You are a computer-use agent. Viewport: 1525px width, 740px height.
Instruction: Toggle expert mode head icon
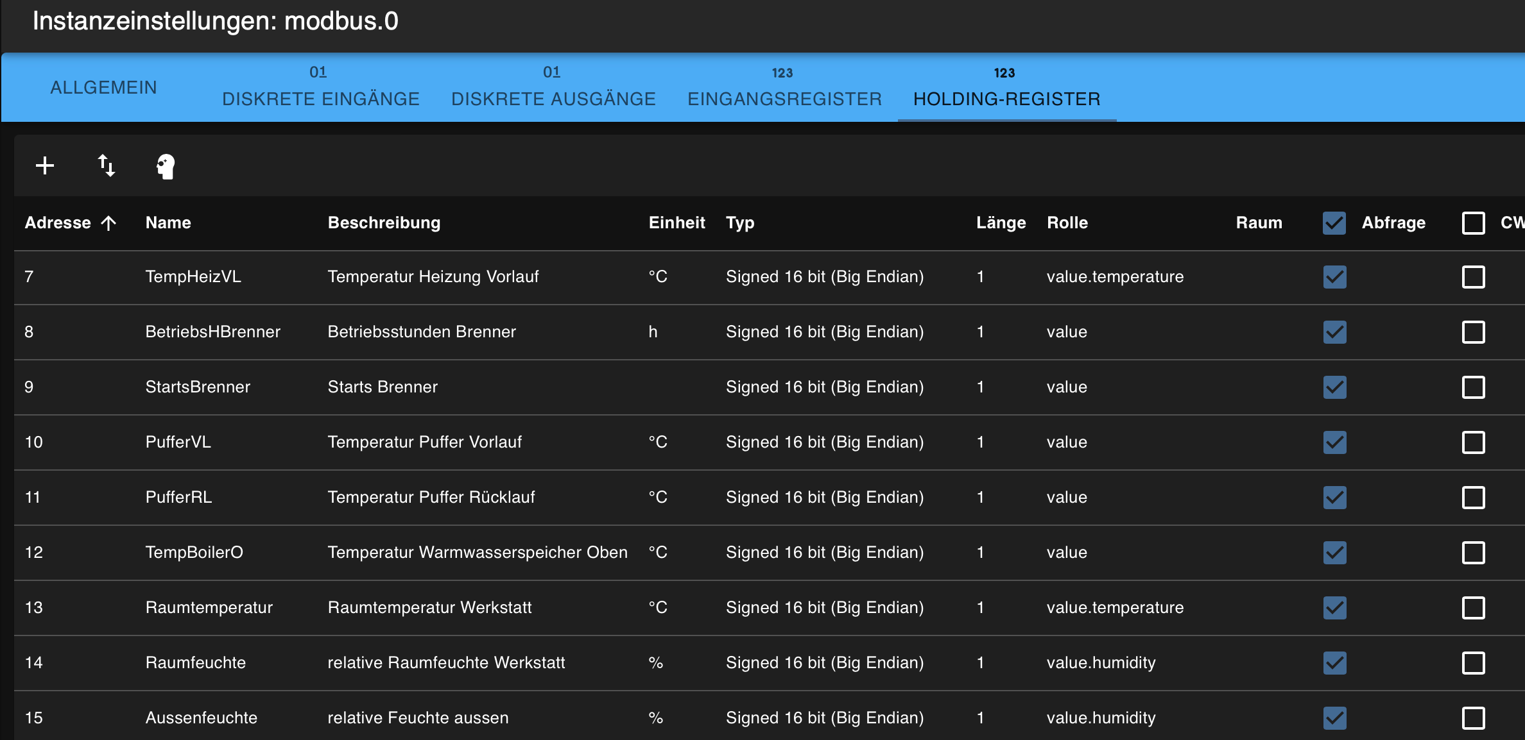(x=166, y=166)
